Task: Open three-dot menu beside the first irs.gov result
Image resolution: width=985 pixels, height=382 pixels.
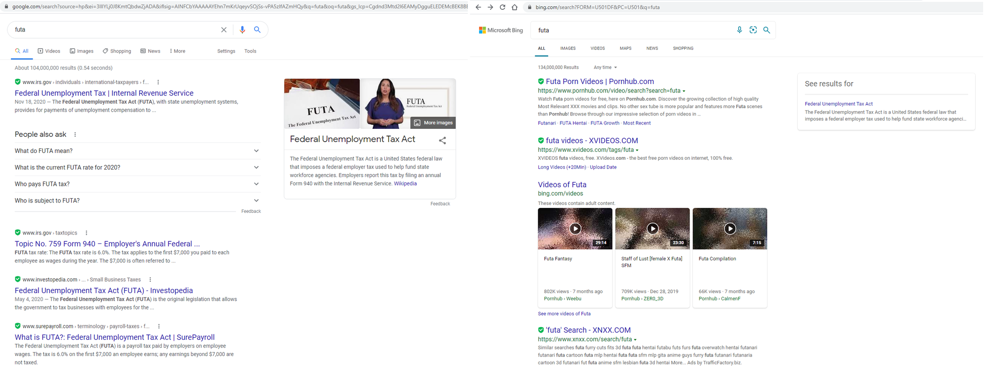Action: tap(158, 82)
